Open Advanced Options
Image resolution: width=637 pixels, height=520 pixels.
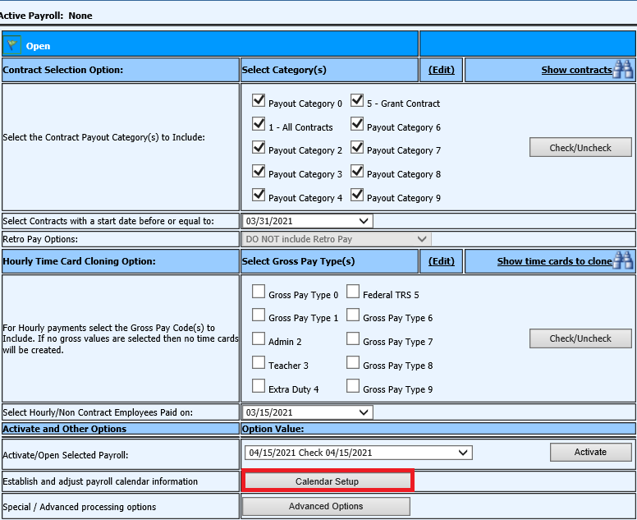(x=326, y=507)
